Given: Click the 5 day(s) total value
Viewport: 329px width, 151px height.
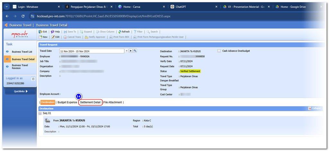Looking at the screenshot, I should (148, 127).
